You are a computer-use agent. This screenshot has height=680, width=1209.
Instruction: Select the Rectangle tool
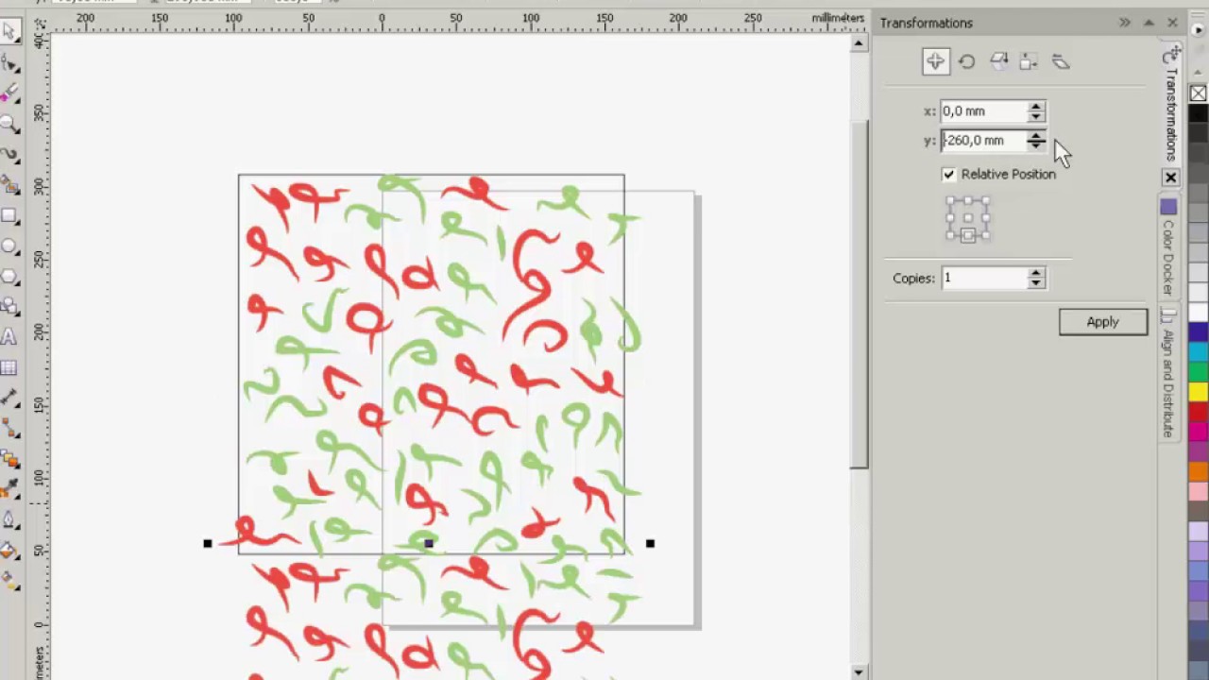click(x=9, y=215)
